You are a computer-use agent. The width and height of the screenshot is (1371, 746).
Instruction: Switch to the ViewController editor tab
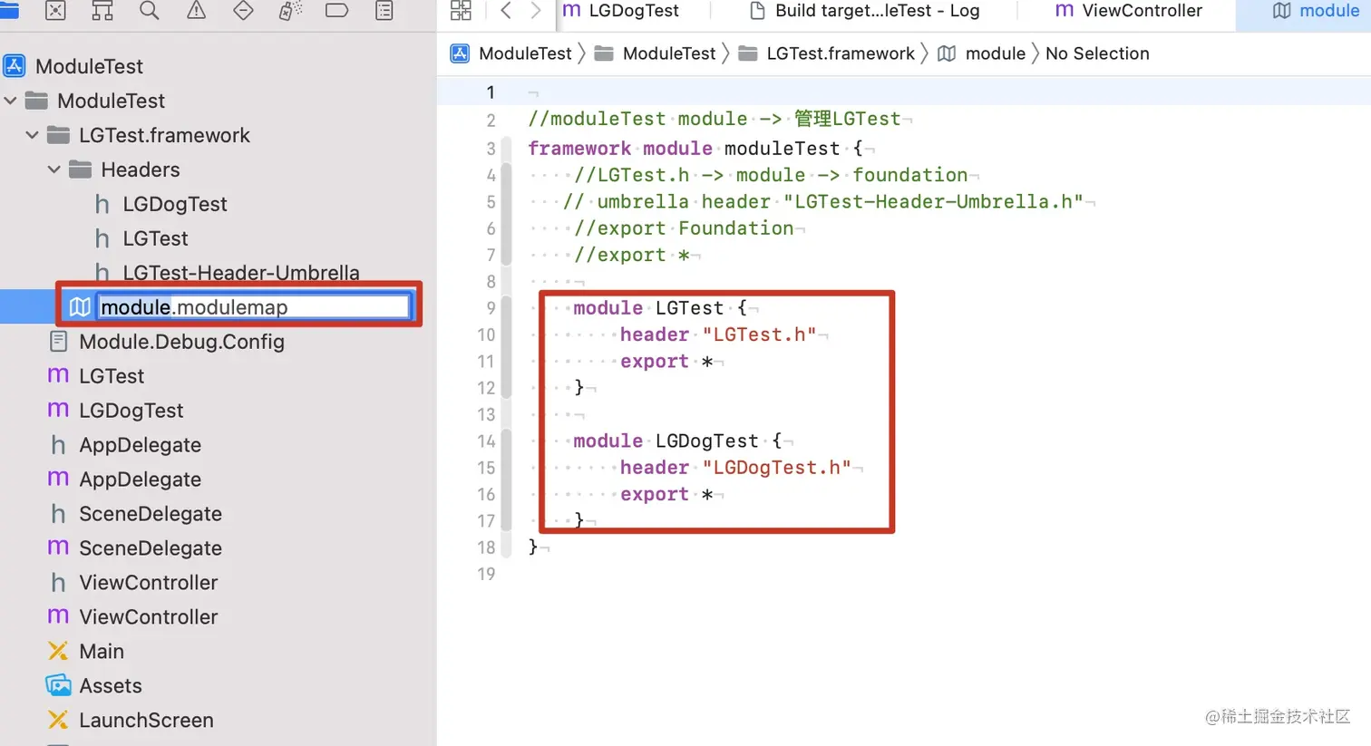tap(1129, 11)
